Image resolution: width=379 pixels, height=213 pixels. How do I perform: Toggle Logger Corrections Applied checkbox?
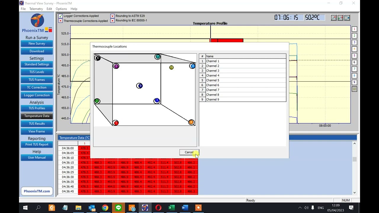(60, 16)
